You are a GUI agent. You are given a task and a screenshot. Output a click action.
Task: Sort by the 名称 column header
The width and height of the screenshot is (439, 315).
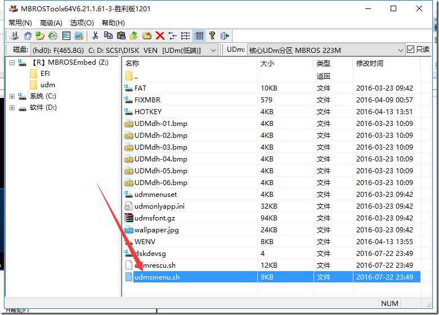coord(190,64)
